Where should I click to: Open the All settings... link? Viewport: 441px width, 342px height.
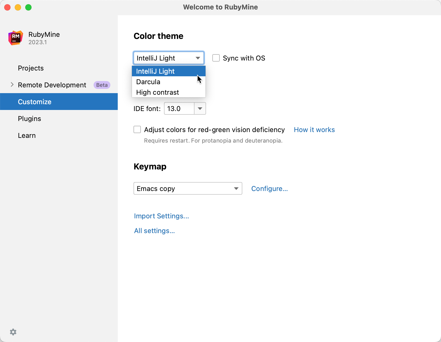(x=154, y=231)
